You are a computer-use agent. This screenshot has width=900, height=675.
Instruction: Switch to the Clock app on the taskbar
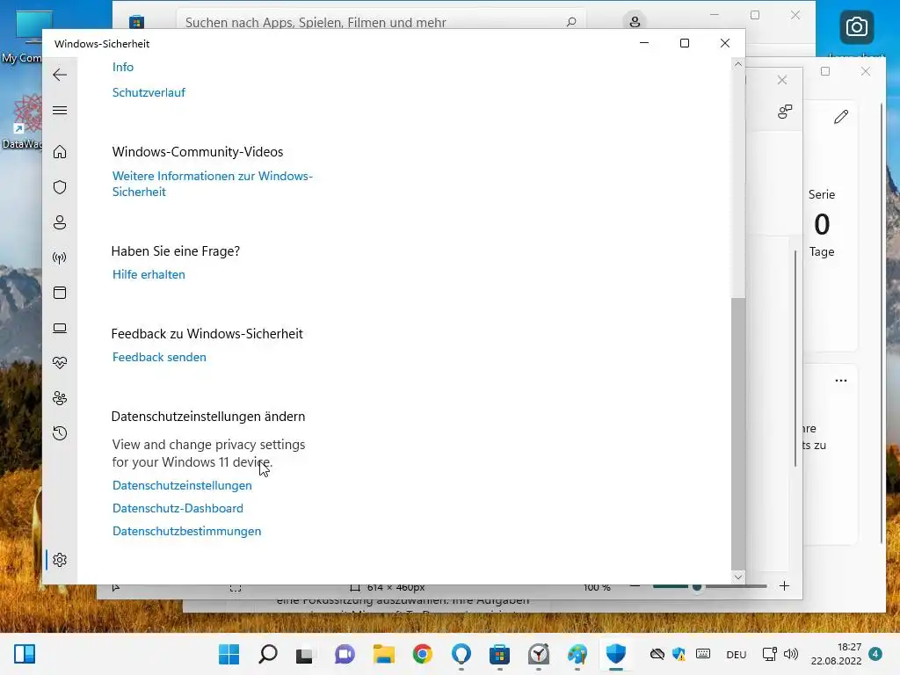point(539,654)
